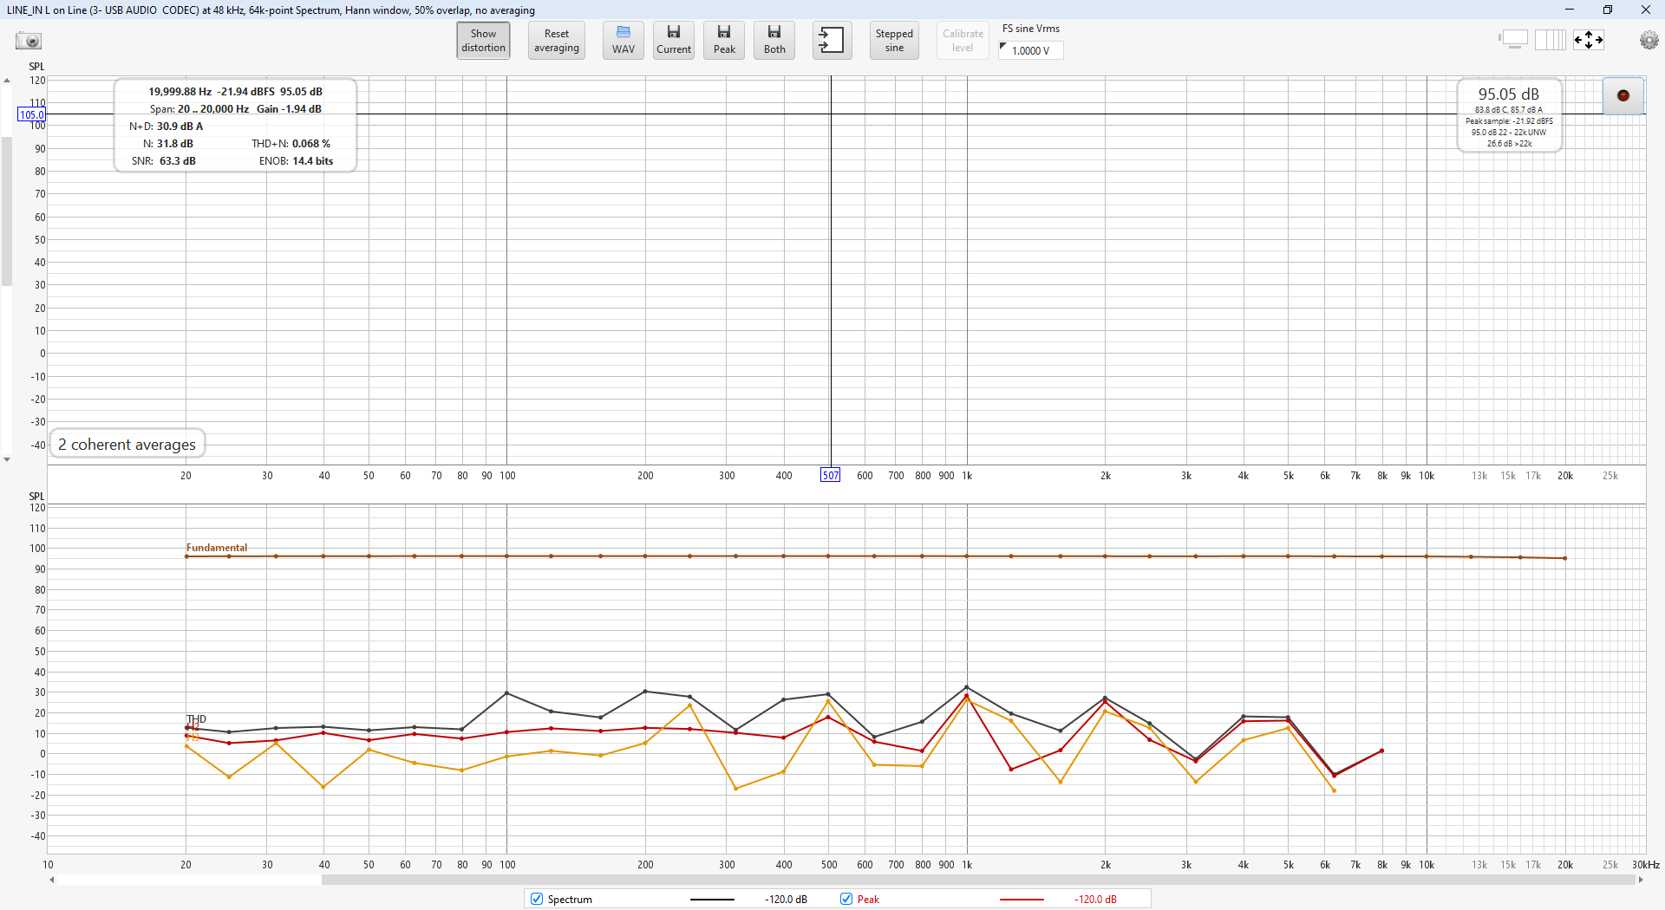Click the 'Span: 20 .. 20,000 Hz' text
This screenshot has height=910, width=1665.
tap(199, 109)
